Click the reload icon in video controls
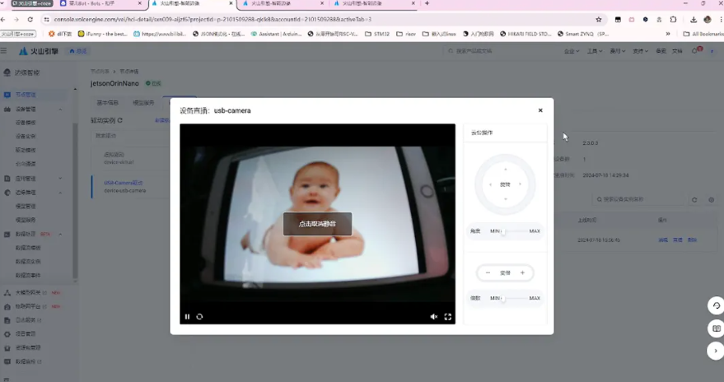Image resolution: width=724 pixels, height=382 pixels. click(199, 316)
